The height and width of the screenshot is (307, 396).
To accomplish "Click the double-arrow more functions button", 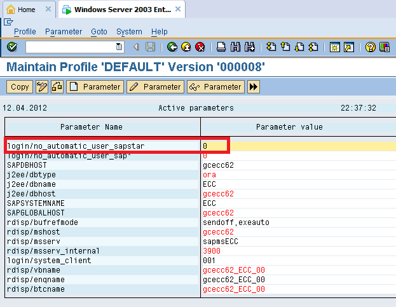I will click(x=254, y=87).
